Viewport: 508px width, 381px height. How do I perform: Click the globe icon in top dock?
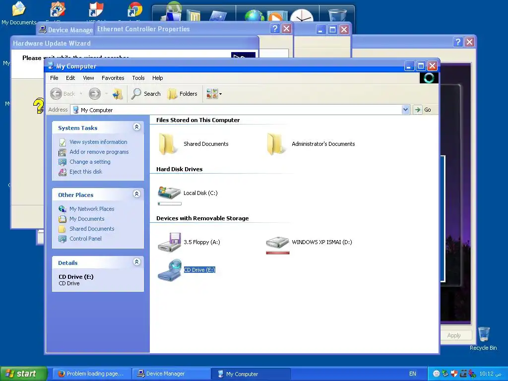coord(254,15)
